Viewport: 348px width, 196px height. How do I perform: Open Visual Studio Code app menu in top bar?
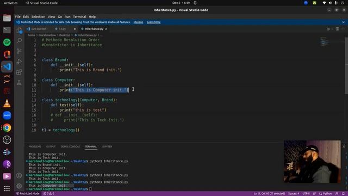(41, 3)
